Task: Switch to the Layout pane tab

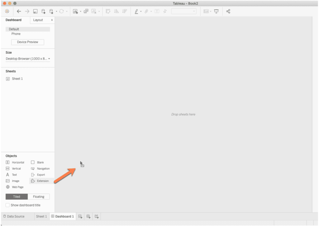Action: pos(38,20)
